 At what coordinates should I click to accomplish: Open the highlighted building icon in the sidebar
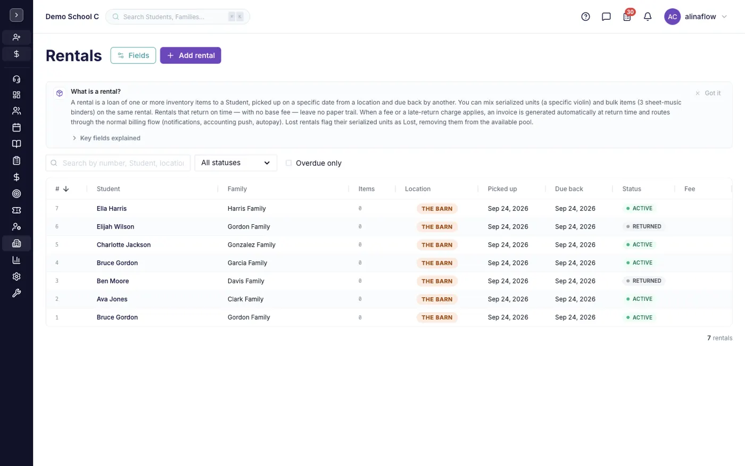pyautogui.click(x=16, y=243)
